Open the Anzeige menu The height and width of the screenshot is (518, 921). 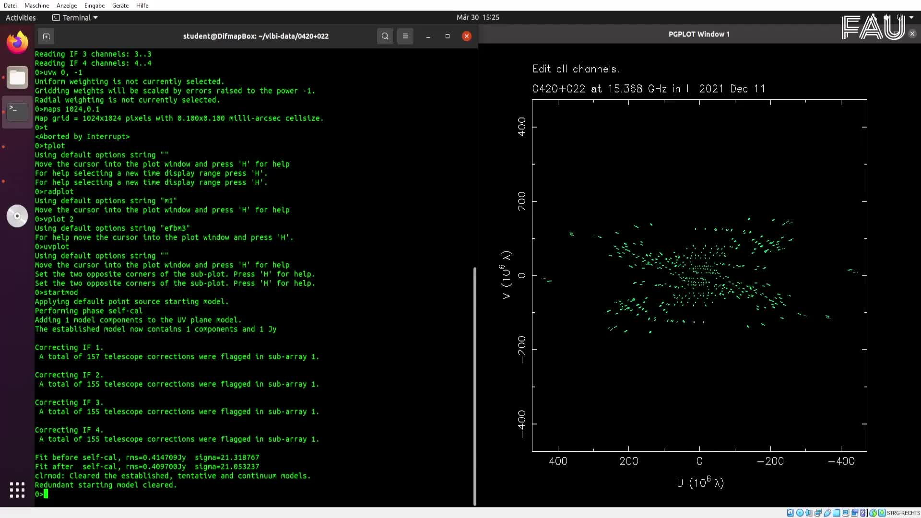(66, 5)
